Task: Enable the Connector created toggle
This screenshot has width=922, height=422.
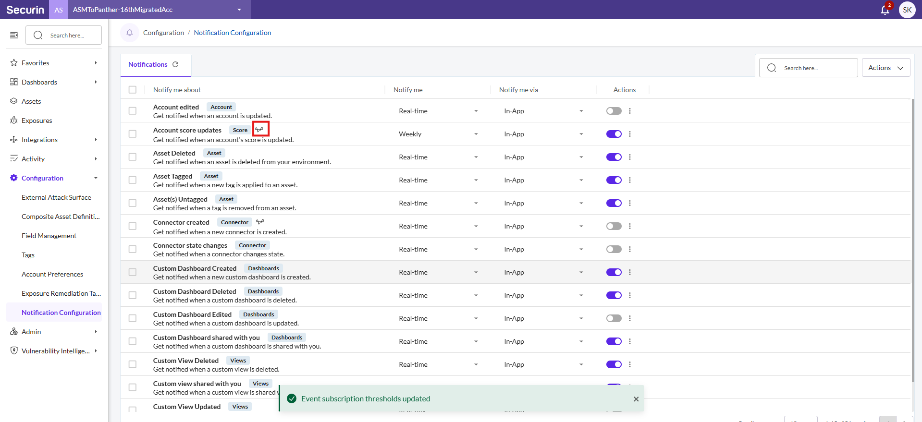Action: 614,226
